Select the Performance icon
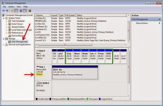 [x=9, y=33]
